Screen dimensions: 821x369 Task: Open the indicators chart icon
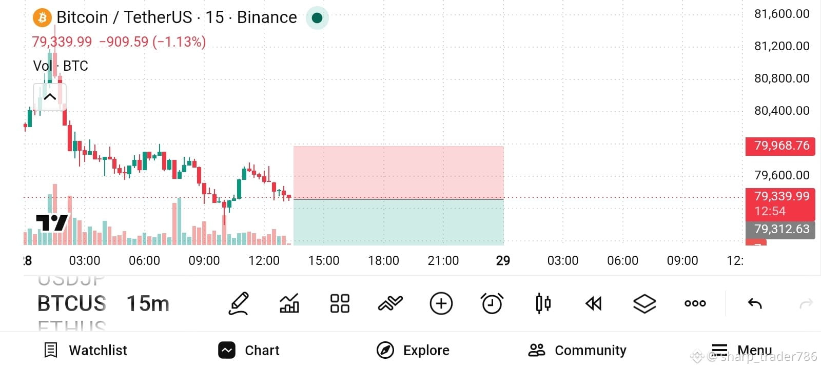click(x=289, y=303)
